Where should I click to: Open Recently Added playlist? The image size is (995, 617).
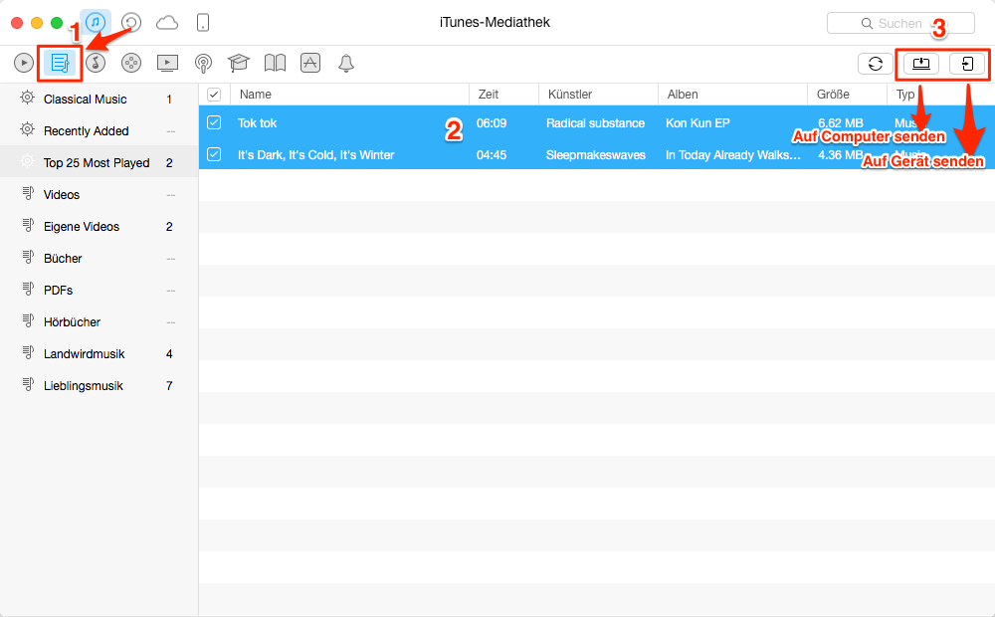[99, 130]
